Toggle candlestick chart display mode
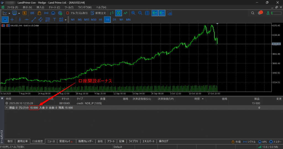Image resolution: width=283 pixels, height=149 pixels. click(x=118, y=13)
